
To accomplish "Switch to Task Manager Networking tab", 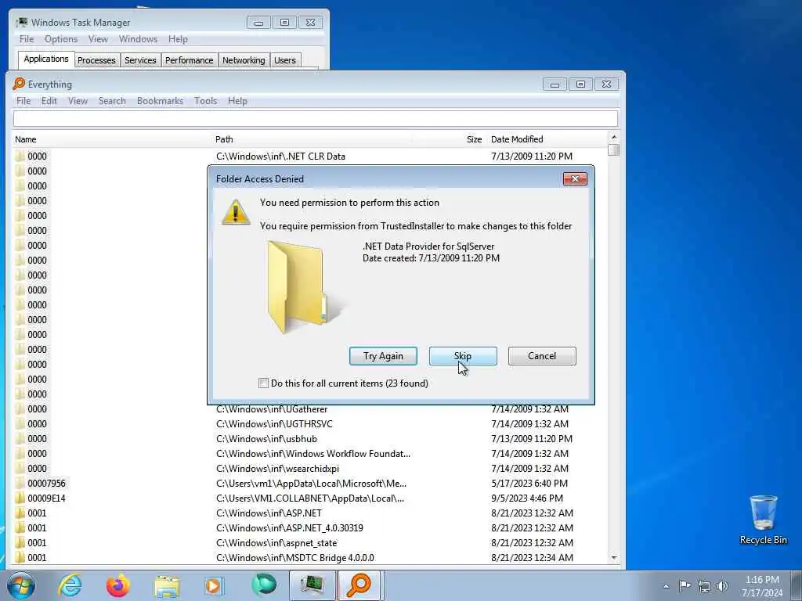I will (x=244, y=60).
